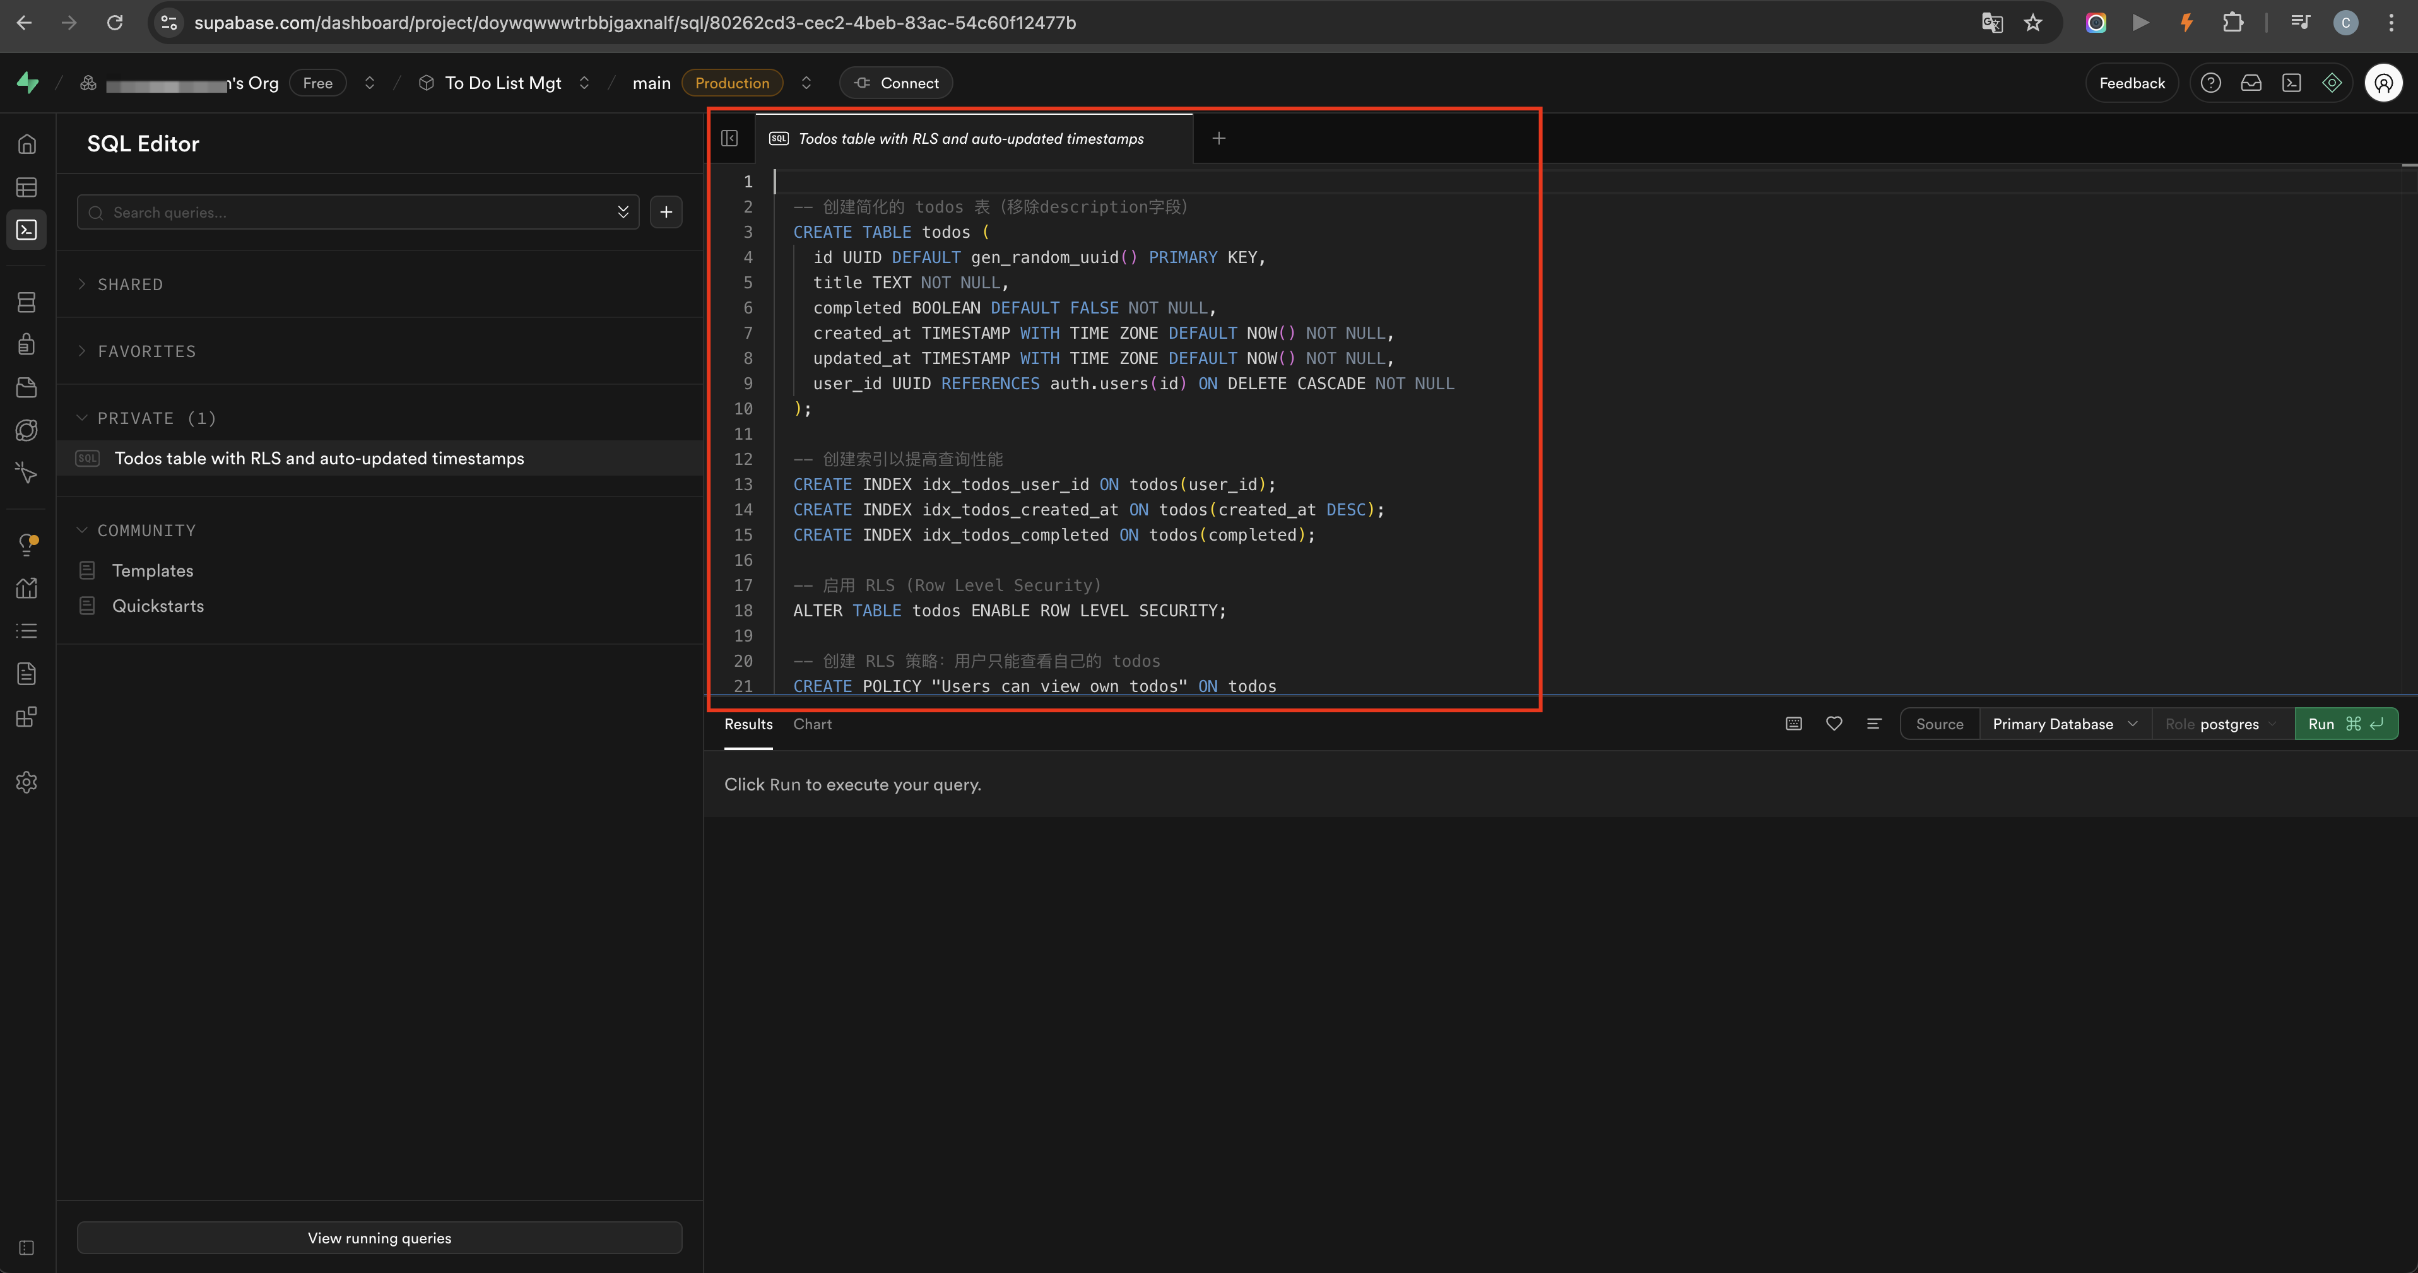Focus the Search queries input field

[x=357, y=212]
